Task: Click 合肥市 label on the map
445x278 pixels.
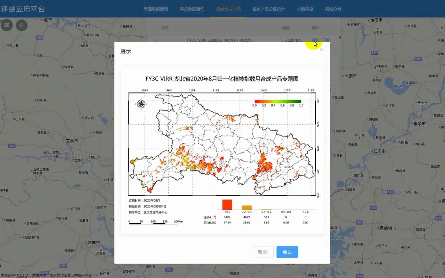Action: pyautogui.click(x=381, y=66)
